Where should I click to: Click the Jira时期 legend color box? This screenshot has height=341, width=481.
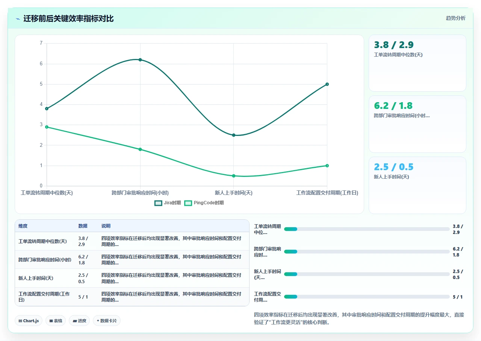[x=158, y=203]
